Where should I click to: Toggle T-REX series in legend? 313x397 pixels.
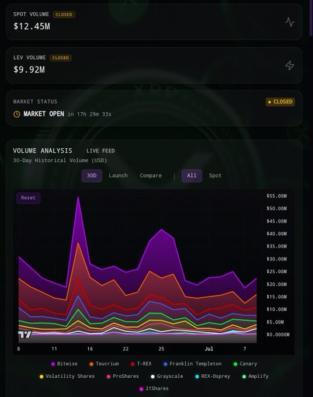coord(141,364)
